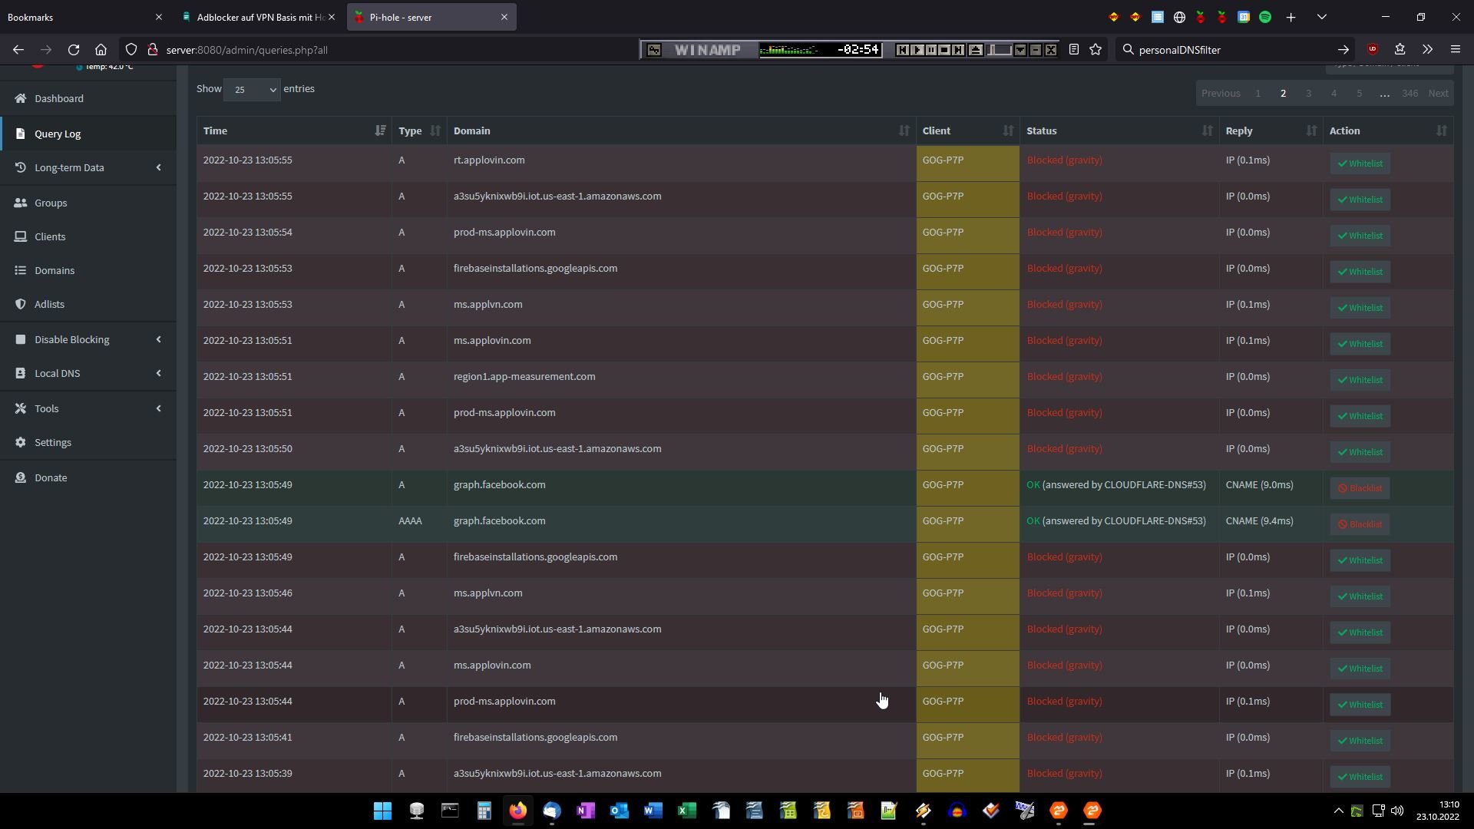Click the Donate sidebar item
1474x829 pixels.
pyautogui.click(x=50, y=477)
